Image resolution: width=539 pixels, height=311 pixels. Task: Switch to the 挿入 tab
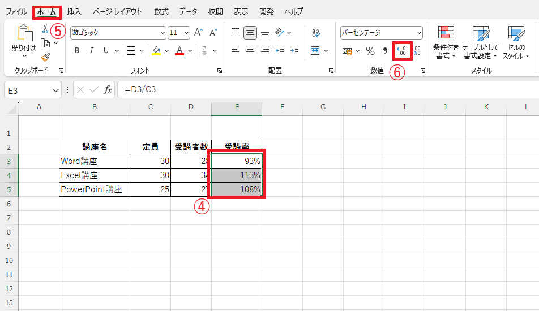pos(74,12)
